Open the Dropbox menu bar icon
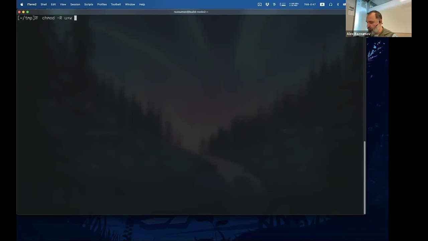 click(267, 4)
